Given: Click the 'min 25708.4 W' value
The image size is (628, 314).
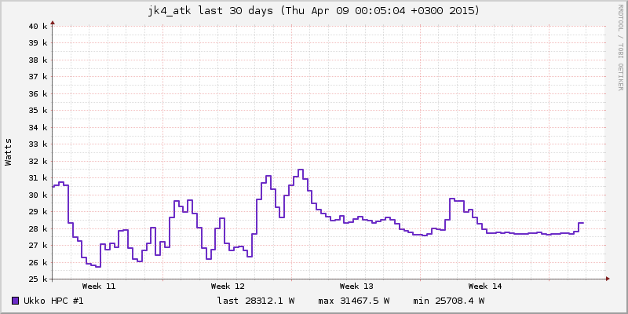Looking at the screenshot, I should (448, 301).
